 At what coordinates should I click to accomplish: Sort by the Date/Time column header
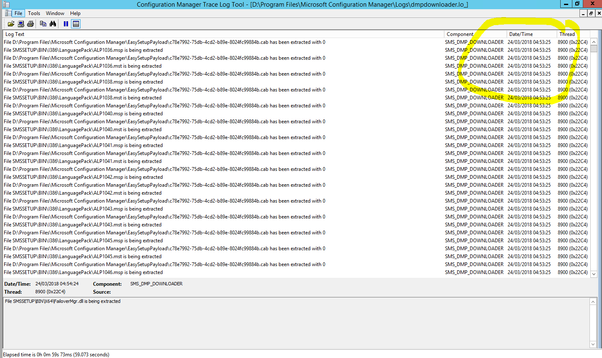click(x=532, y=34)
